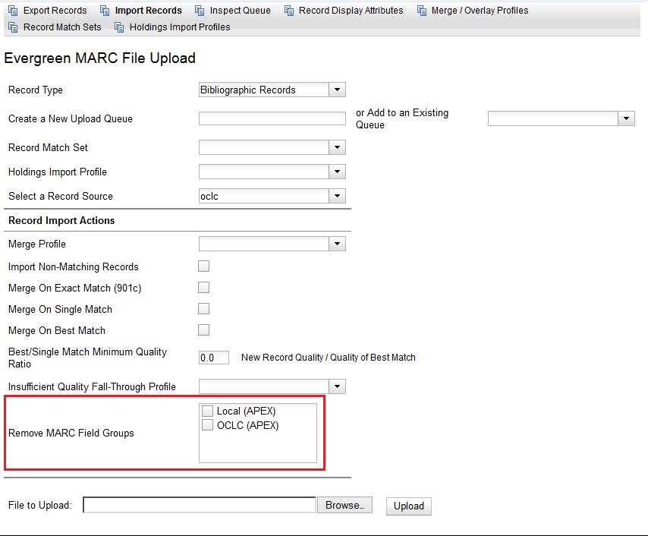Tick the Local (APEX) field group

tap(208, 411)
